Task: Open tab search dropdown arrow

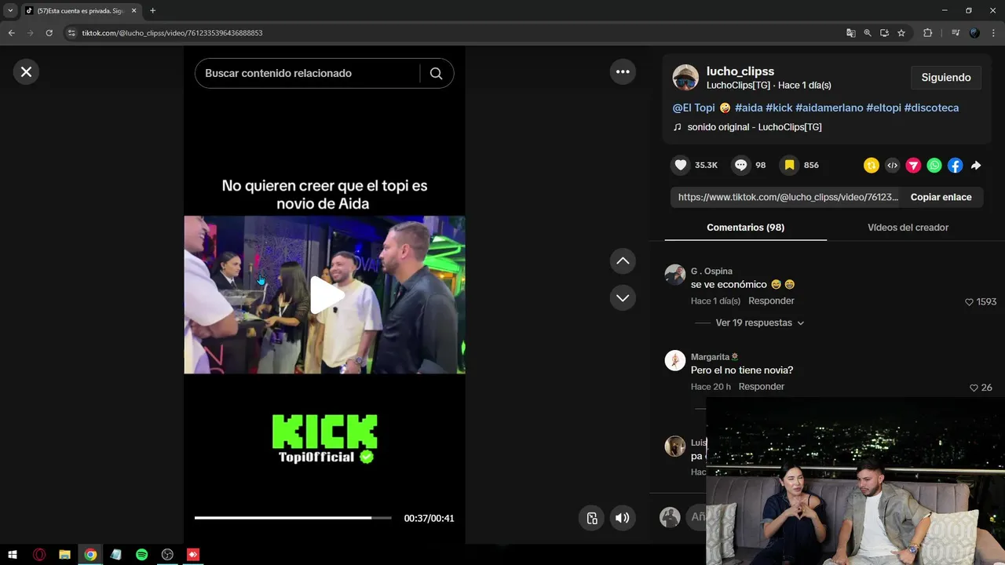Action: point(10,11)
